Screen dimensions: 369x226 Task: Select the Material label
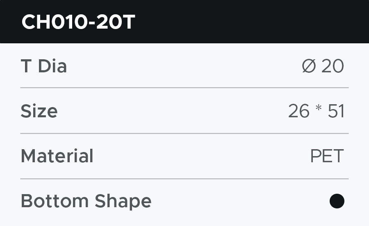57,156
